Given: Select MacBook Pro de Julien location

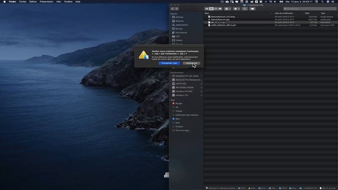Looking at the screenshot, I should [x=186, y=76].
